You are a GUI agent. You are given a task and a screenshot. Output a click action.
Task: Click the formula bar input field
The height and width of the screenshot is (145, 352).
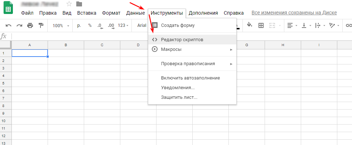pyautogui.click(x=179, y=36)
